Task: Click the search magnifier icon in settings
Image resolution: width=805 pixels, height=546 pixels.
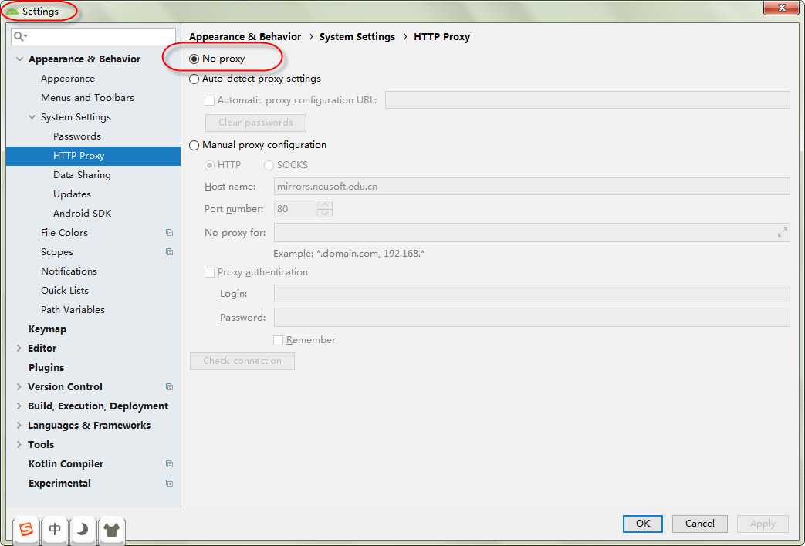Action: pos(20,36)
